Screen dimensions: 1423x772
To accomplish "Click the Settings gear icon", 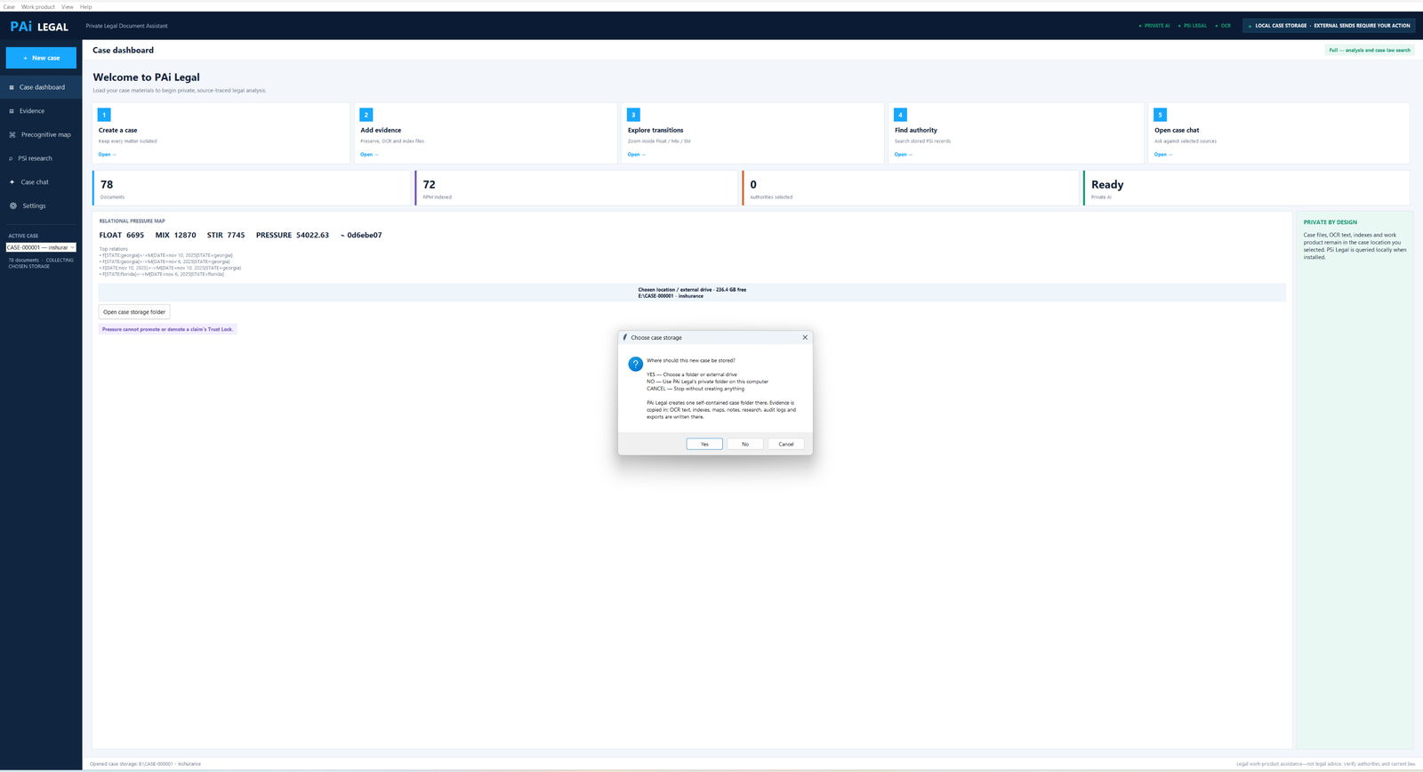I will (13, 205).
